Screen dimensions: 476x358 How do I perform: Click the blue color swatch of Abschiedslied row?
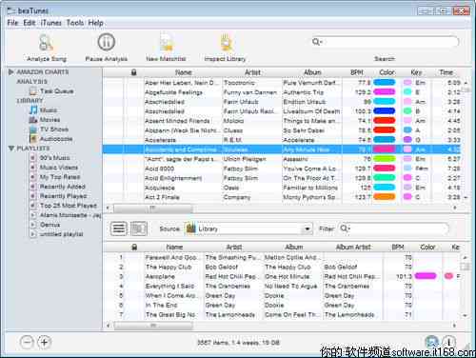coord(385,111)
